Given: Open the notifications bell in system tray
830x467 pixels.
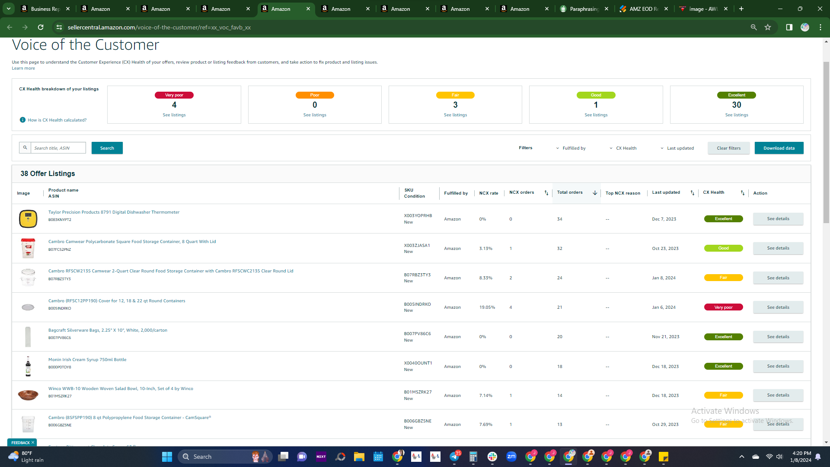Looking at the screenshot, I should click(x=818, y=457).
